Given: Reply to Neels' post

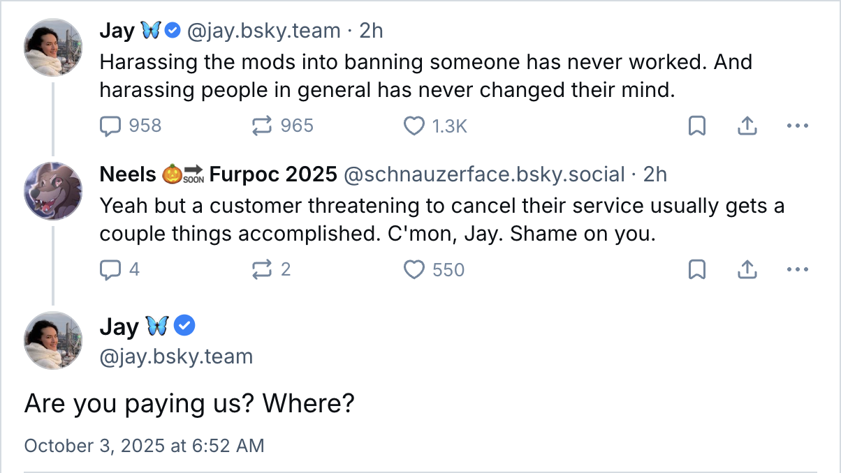Looking at the screenshot, I should 111,269.
